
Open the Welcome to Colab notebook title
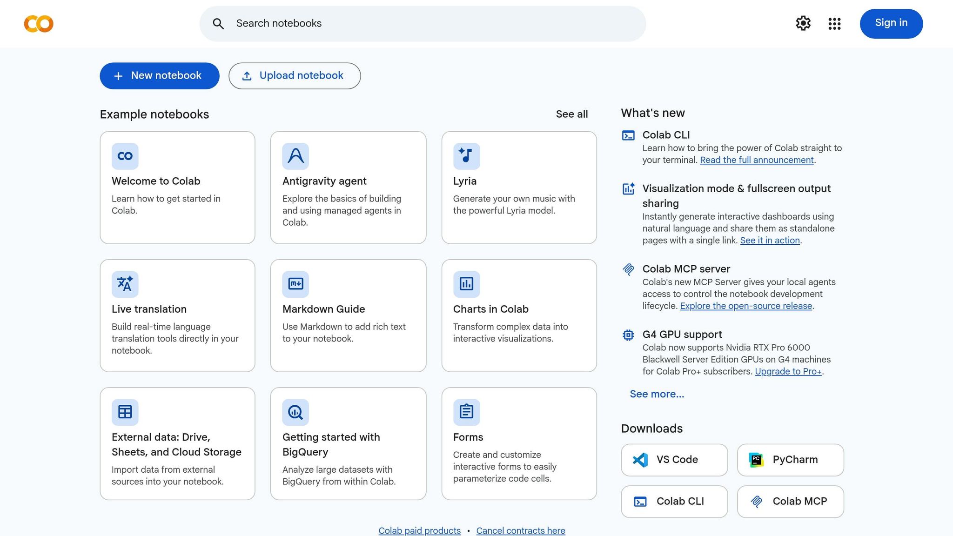coord(156,181)
